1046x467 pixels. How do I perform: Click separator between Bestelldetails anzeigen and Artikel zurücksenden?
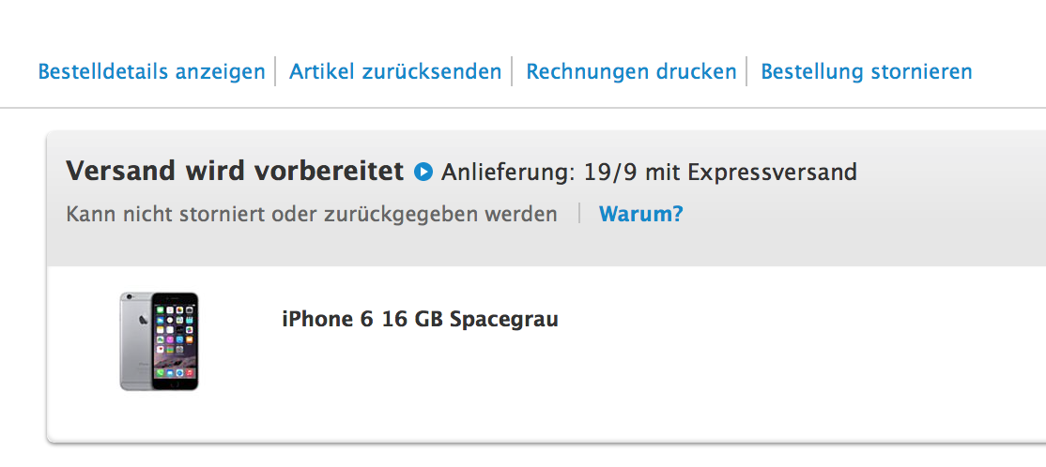pyautogui.click(x=276, y=71)
